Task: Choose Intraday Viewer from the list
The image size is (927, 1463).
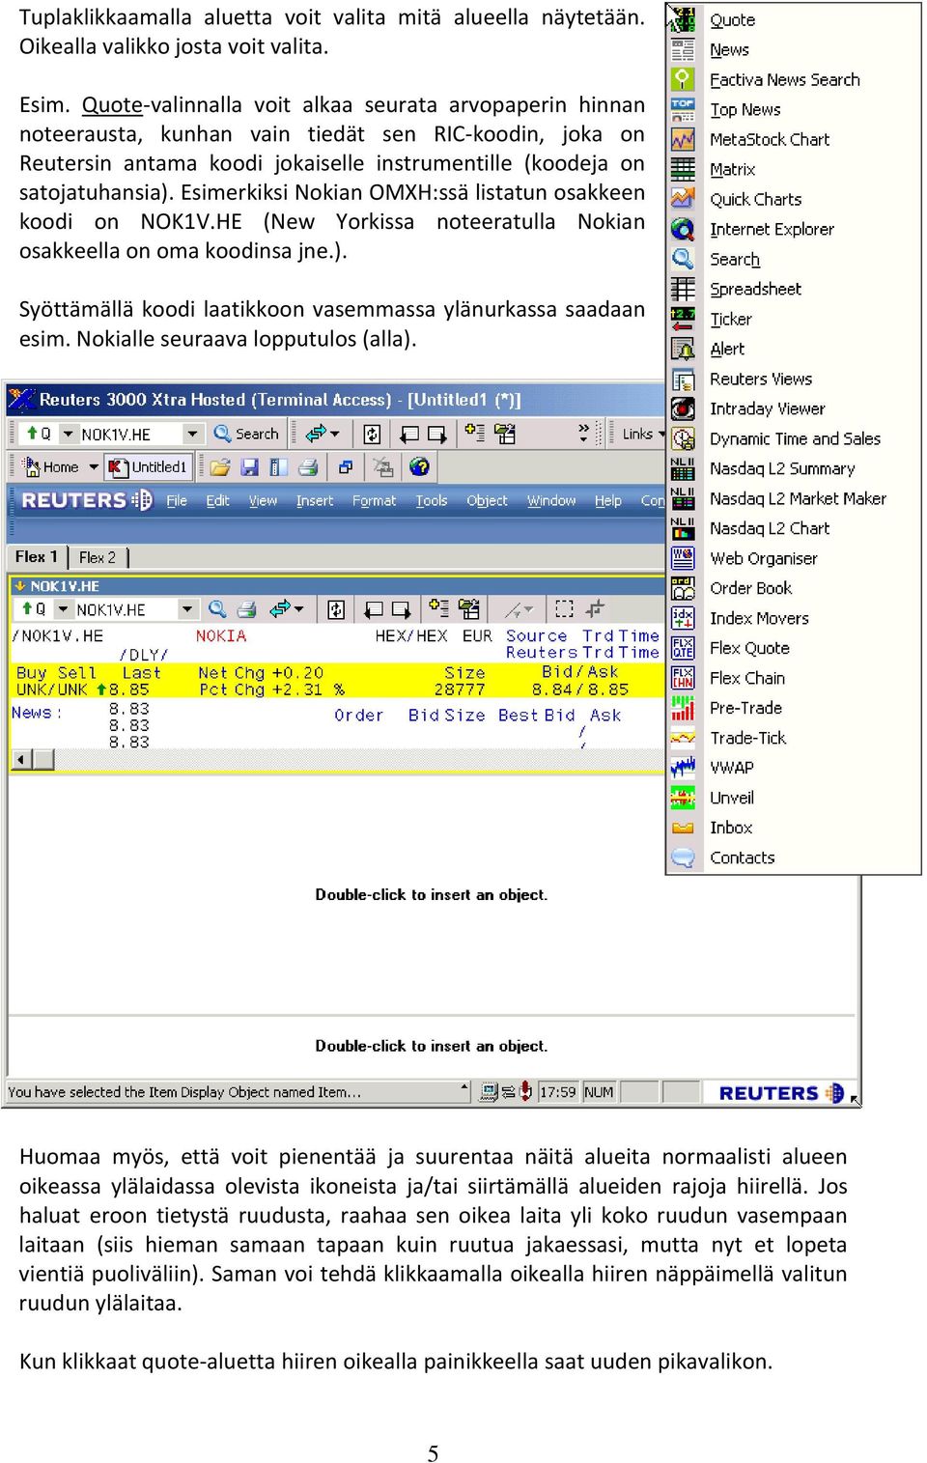Action: [767, 409]
